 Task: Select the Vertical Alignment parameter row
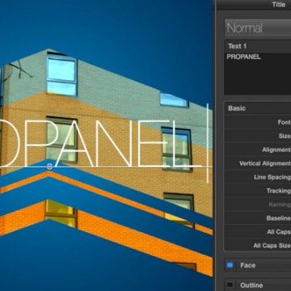(258, 163)
